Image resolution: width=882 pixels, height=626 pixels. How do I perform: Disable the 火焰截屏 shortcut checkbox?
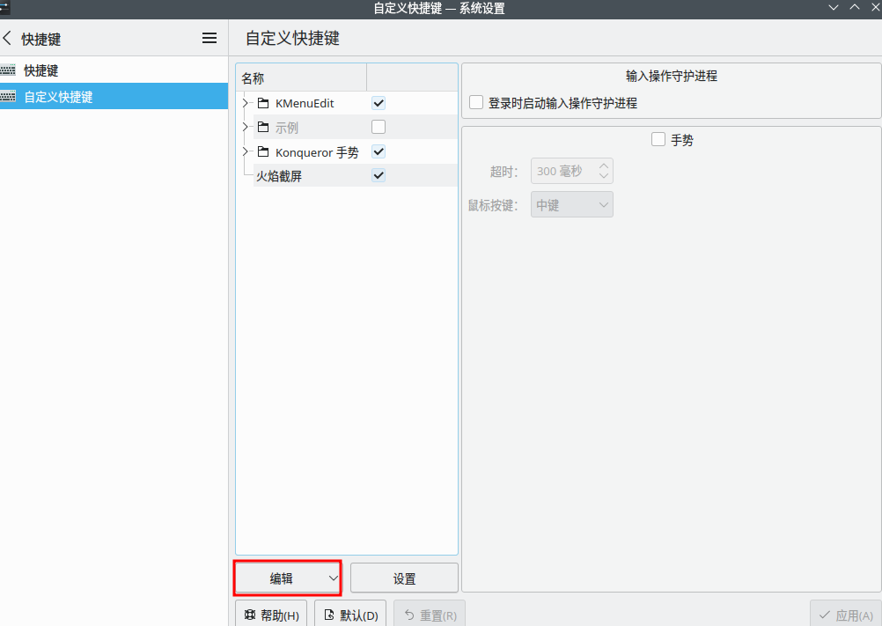tap(379, 175)
